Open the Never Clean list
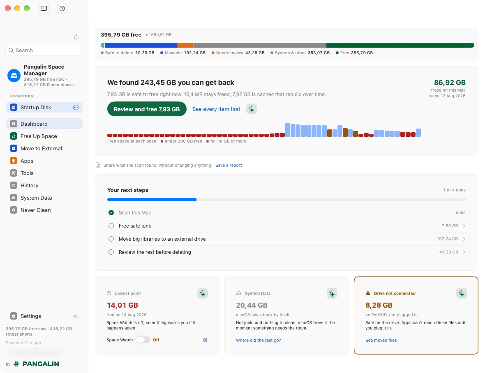This screenshot has height=373, width=485. (x=44, y=210)
